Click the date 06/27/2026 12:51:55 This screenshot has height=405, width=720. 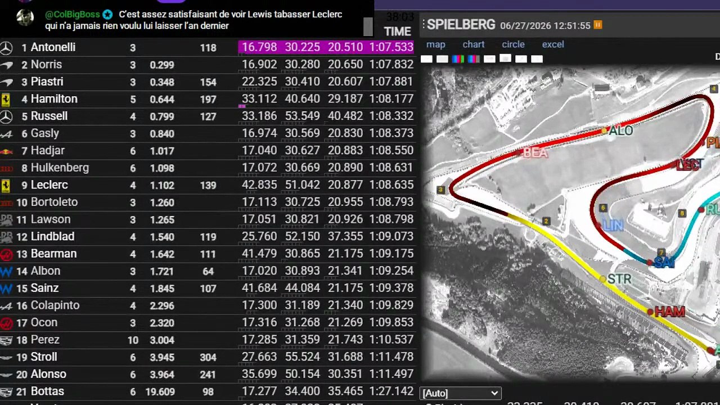[545, 26]
